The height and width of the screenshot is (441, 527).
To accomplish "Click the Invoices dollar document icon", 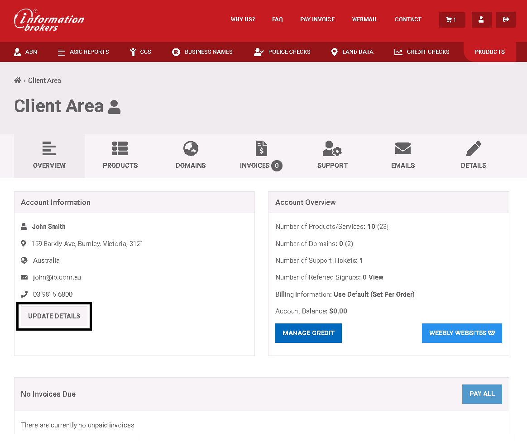I will 262,148.
